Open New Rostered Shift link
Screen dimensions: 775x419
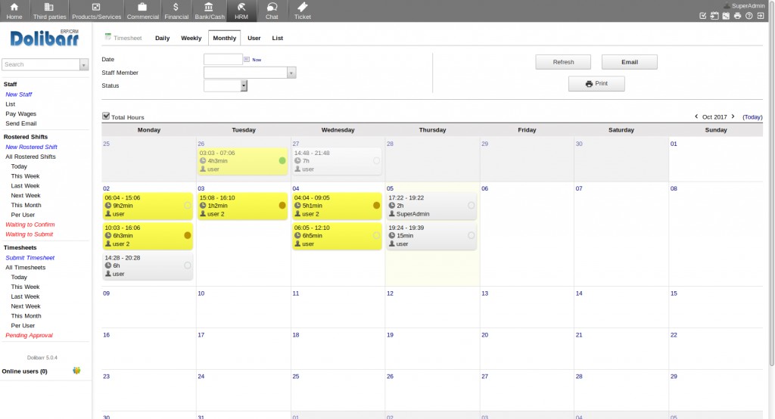point(31,147)
